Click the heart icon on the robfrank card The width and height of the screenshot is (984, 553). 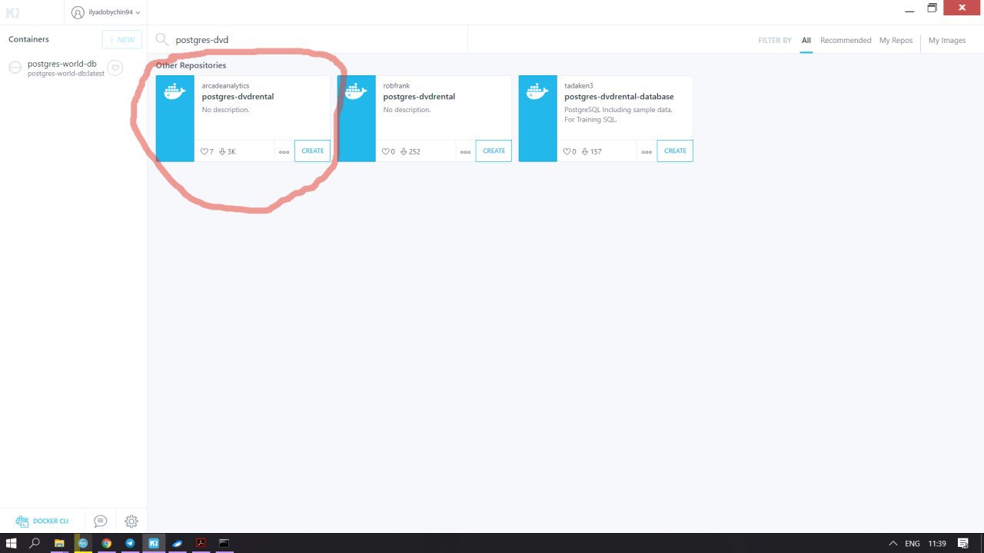pyautogui.click(x=386, y=151)
